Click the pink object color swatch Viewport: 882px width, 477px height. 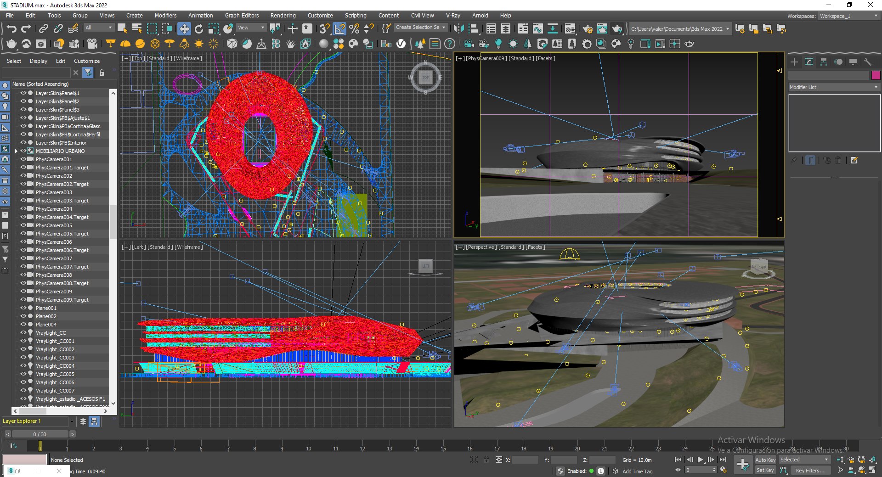(x=876, y=75)
